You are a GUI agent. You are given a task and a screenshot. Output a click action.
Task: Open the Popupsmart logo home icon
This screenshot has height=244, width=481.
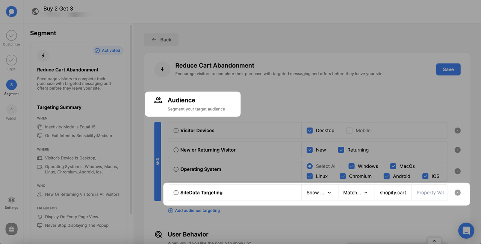tap(11, 11)
